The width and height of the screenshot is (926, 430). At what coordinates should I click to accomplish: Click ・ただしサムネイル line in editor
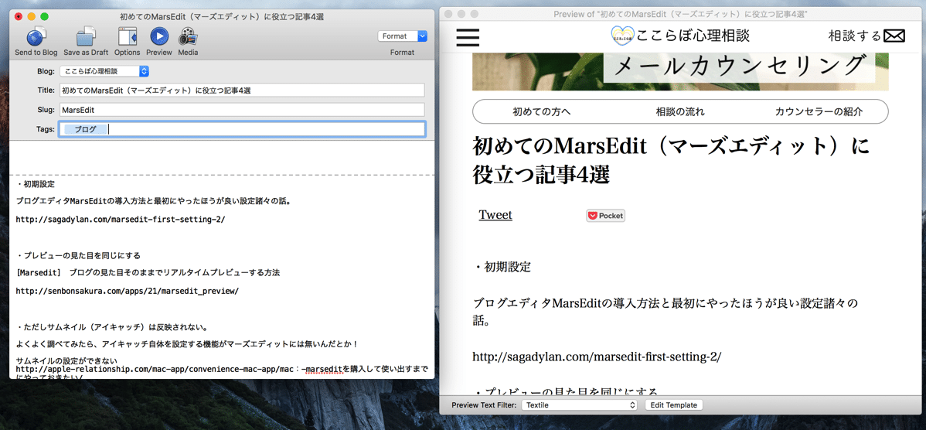pyautogui.click(x=111, y=326)
